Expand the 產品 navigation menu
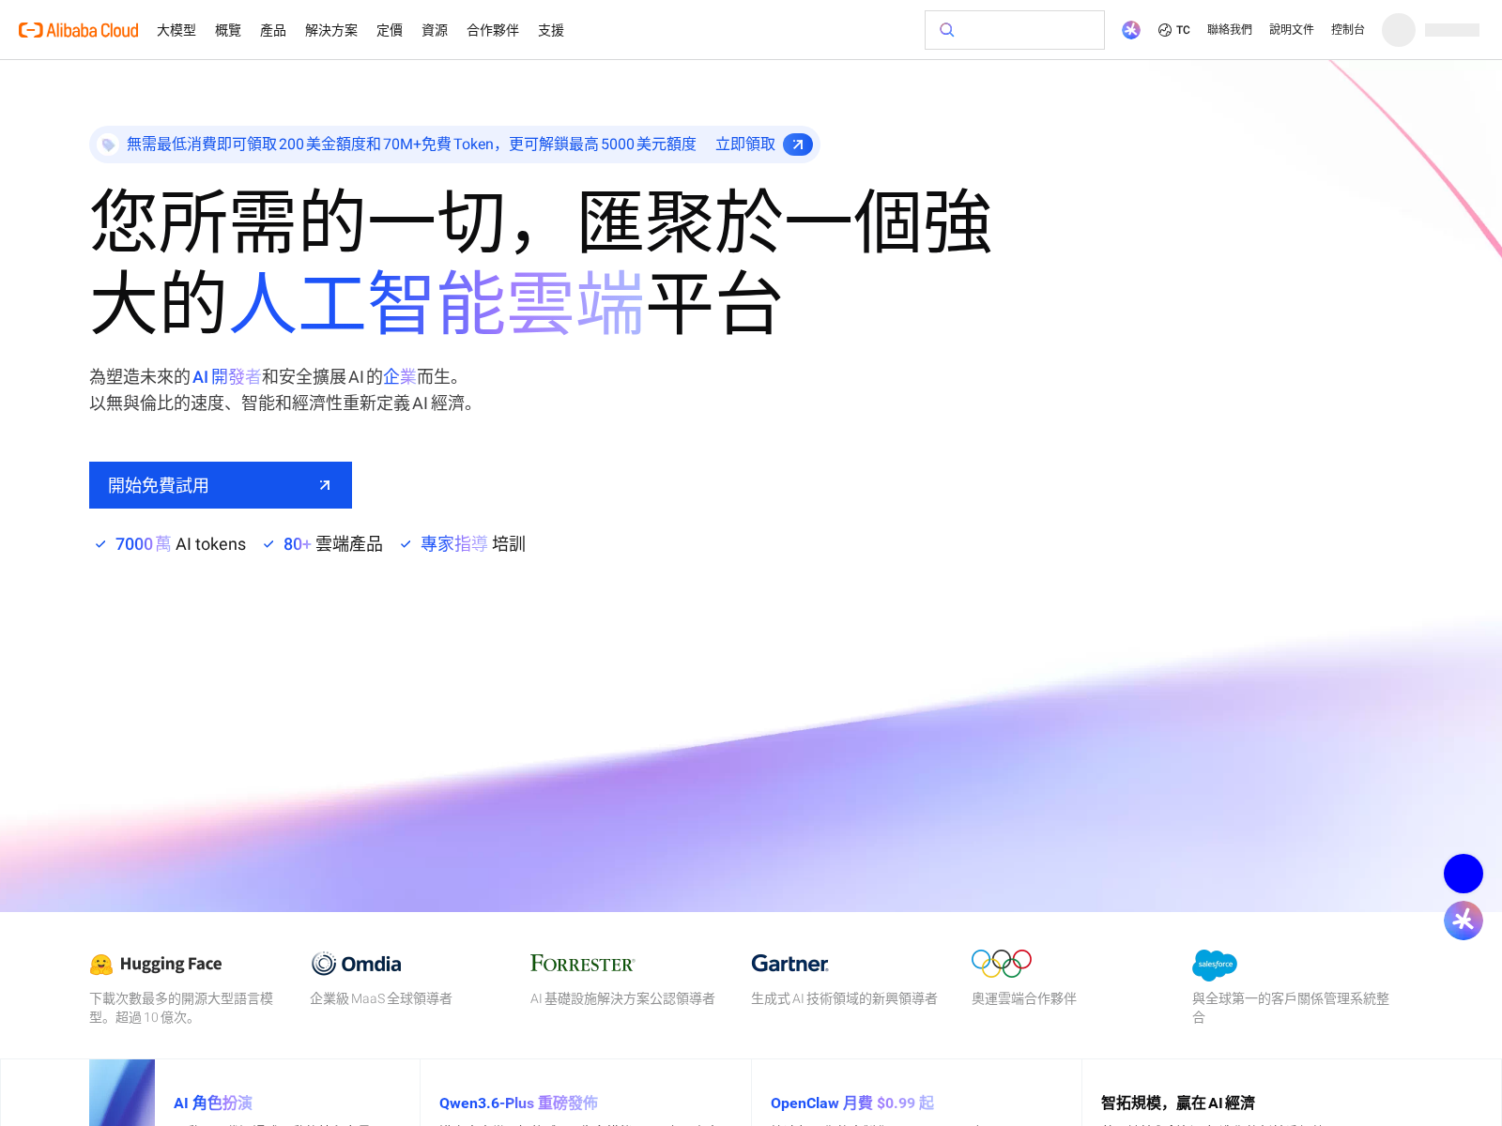Image resolution: width=1502 pixels, height=1126 pixels. (x=273, y=30)
